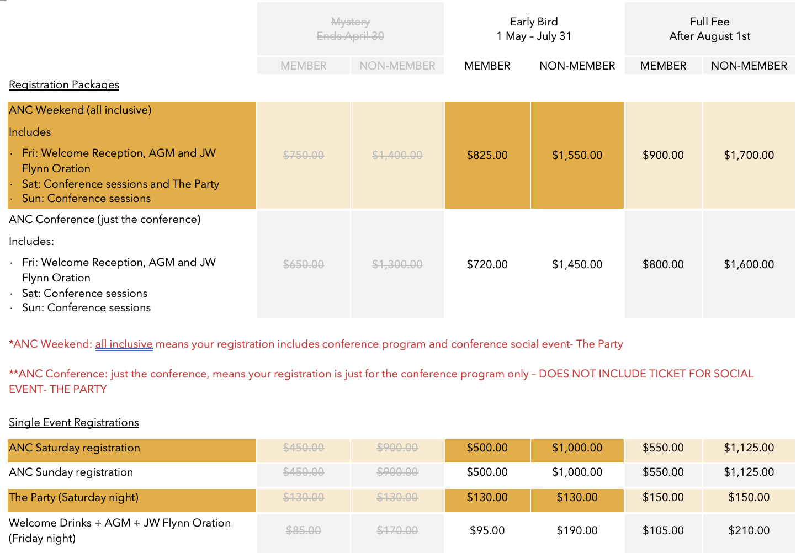Click the 'Single Event Registrations' underlined heading
Screen dimensions: 796x553
pos(74,423)
